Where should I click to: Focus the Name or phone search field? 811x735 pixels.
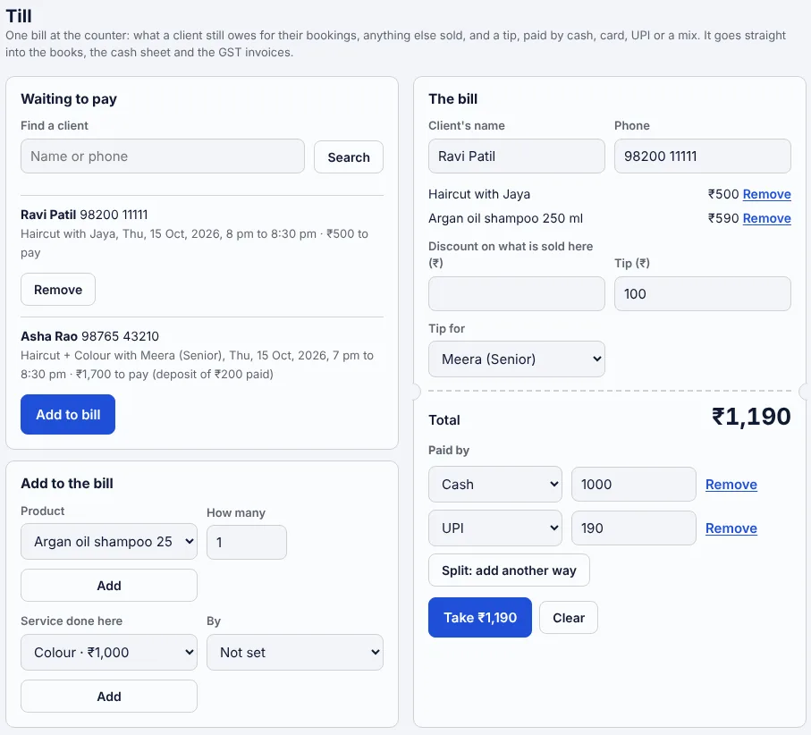163,156
